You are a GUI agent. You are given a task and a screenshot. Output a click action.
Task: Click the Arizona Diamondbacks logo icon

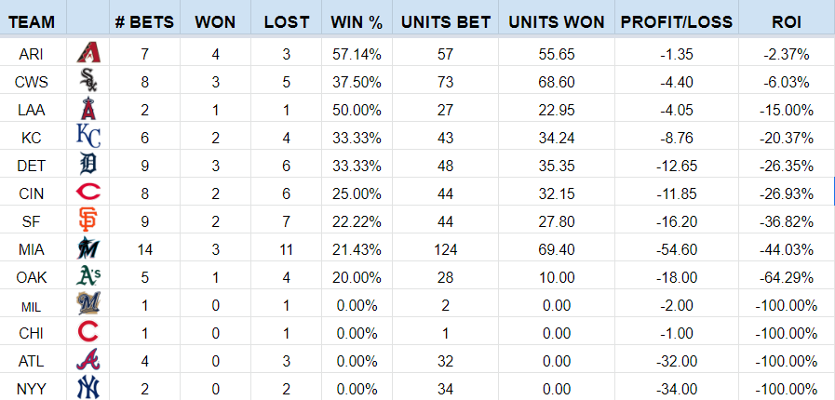coord(88,53)
